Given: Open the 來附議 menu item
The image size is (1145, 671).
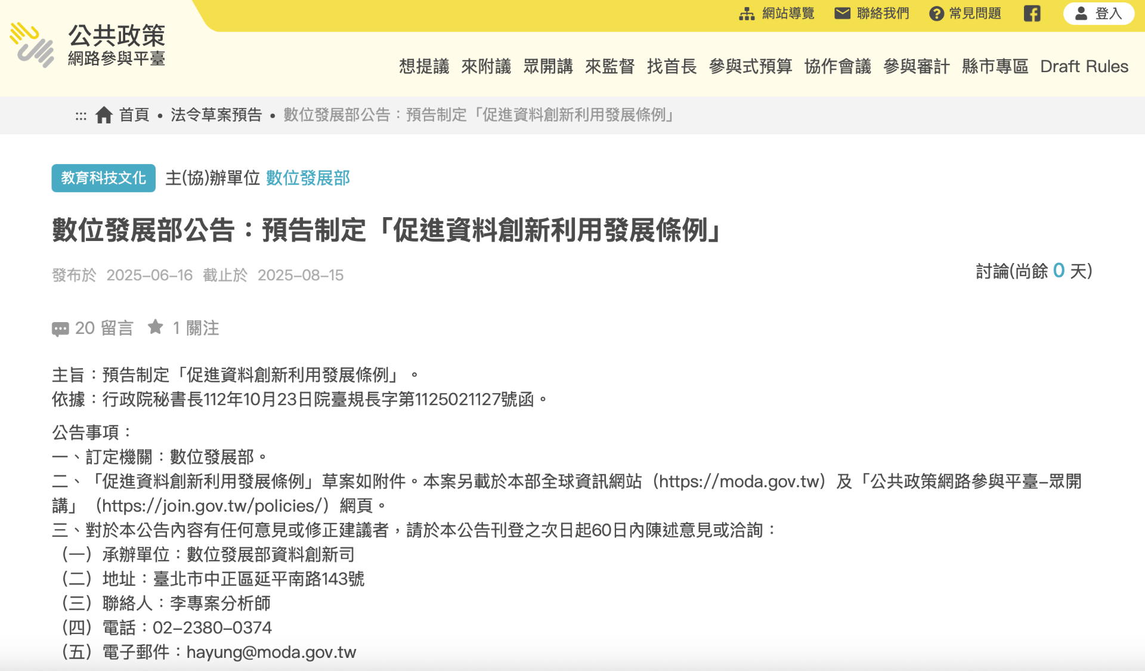Looking at the screenshot, I should (486, 66).
